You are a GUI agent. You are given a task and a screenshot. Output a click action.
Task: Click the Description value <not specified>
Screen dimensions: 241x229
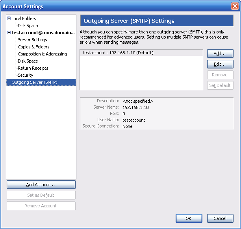(138, 101)
